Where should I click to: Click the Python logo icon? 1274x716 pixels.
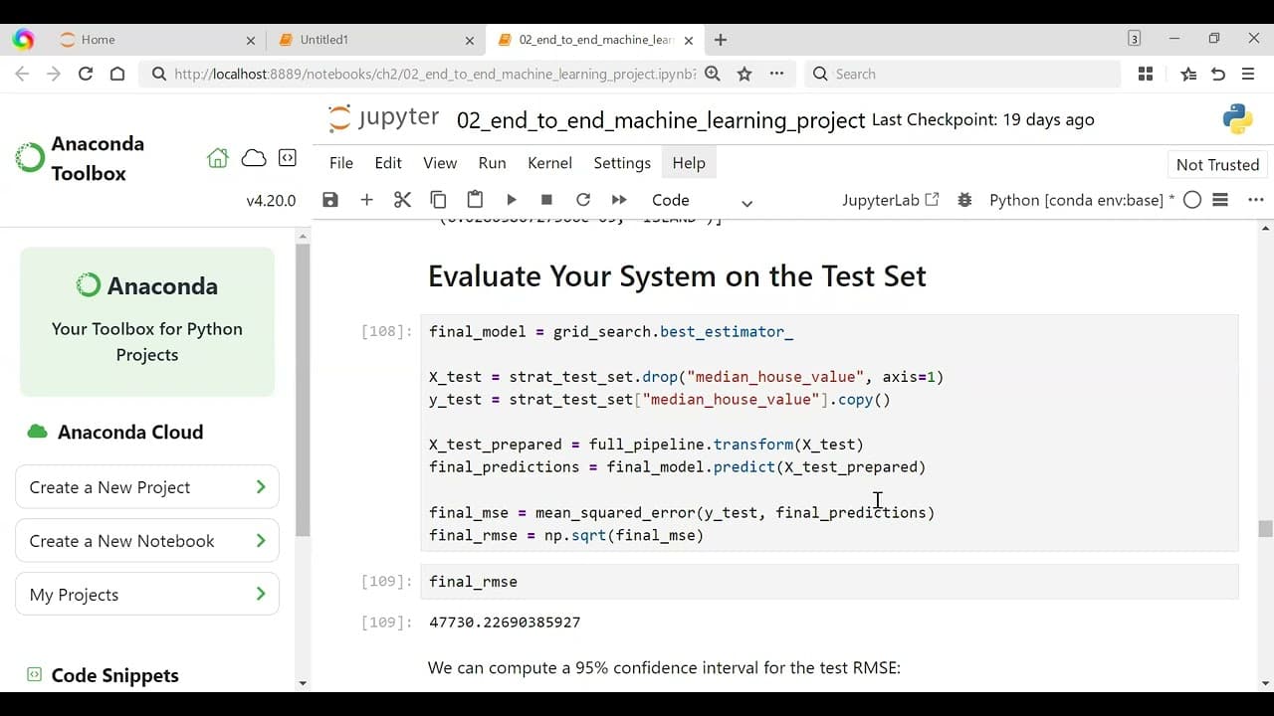(x=1237, y=119)
